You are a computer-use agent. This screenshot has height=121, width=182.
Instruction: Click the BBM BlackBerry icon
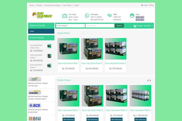point(110,15)
